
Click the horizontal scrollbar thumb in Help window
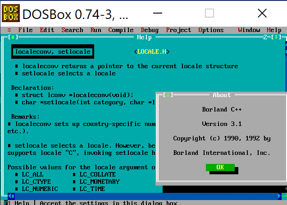(13, 196)
